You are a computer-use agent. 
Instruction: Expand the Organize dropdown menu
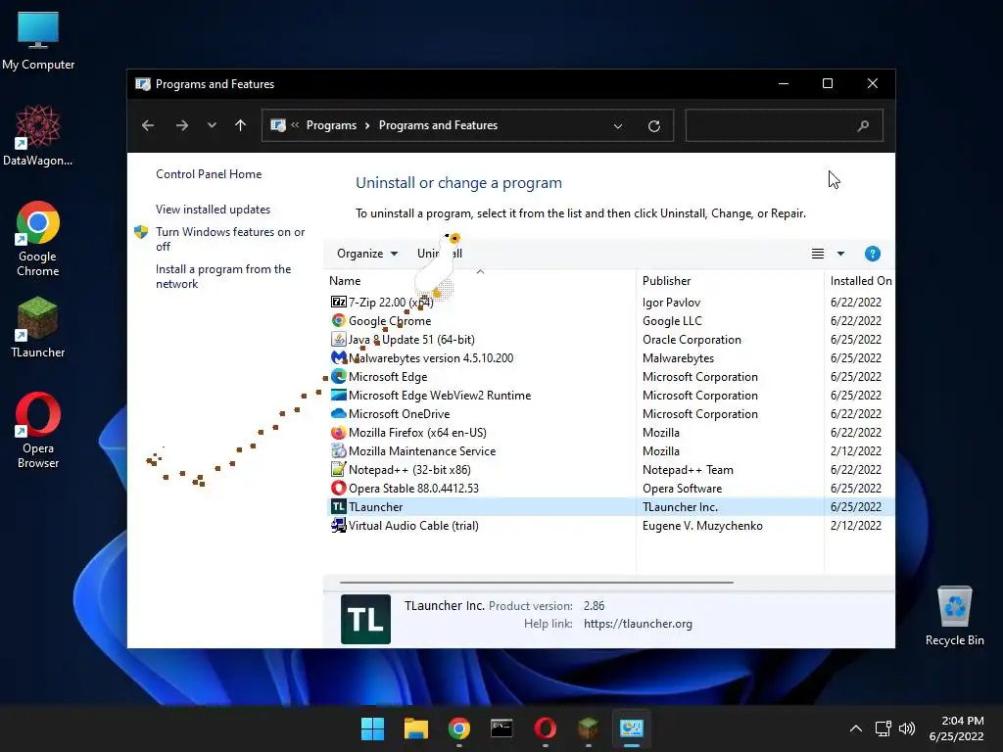(367, 254)
